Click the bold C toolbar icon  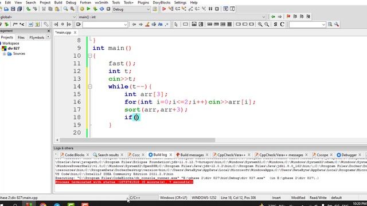point(282,24)
